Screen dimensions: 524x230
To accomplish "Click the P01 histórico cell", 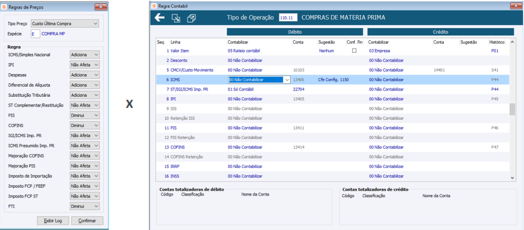I will point(495,51).
